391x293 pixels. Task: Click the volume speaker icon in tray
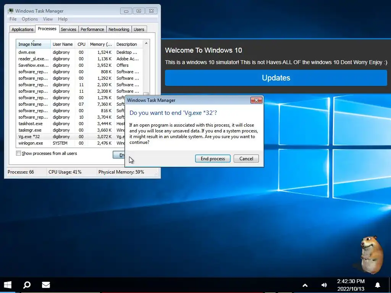coord(324,285)
